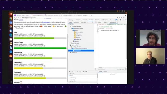
Task: Follow the Cheerp link on the page
Action: (21, 20)
